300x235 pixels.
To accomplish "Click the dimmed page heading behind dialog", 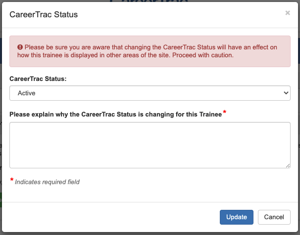I will [149, 2].
